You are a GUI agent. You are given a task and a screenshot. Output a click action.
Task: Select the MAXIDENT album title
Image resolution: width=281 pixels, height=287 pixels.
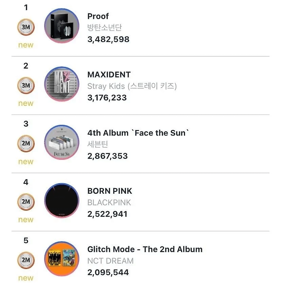click(x=109, y=75)
